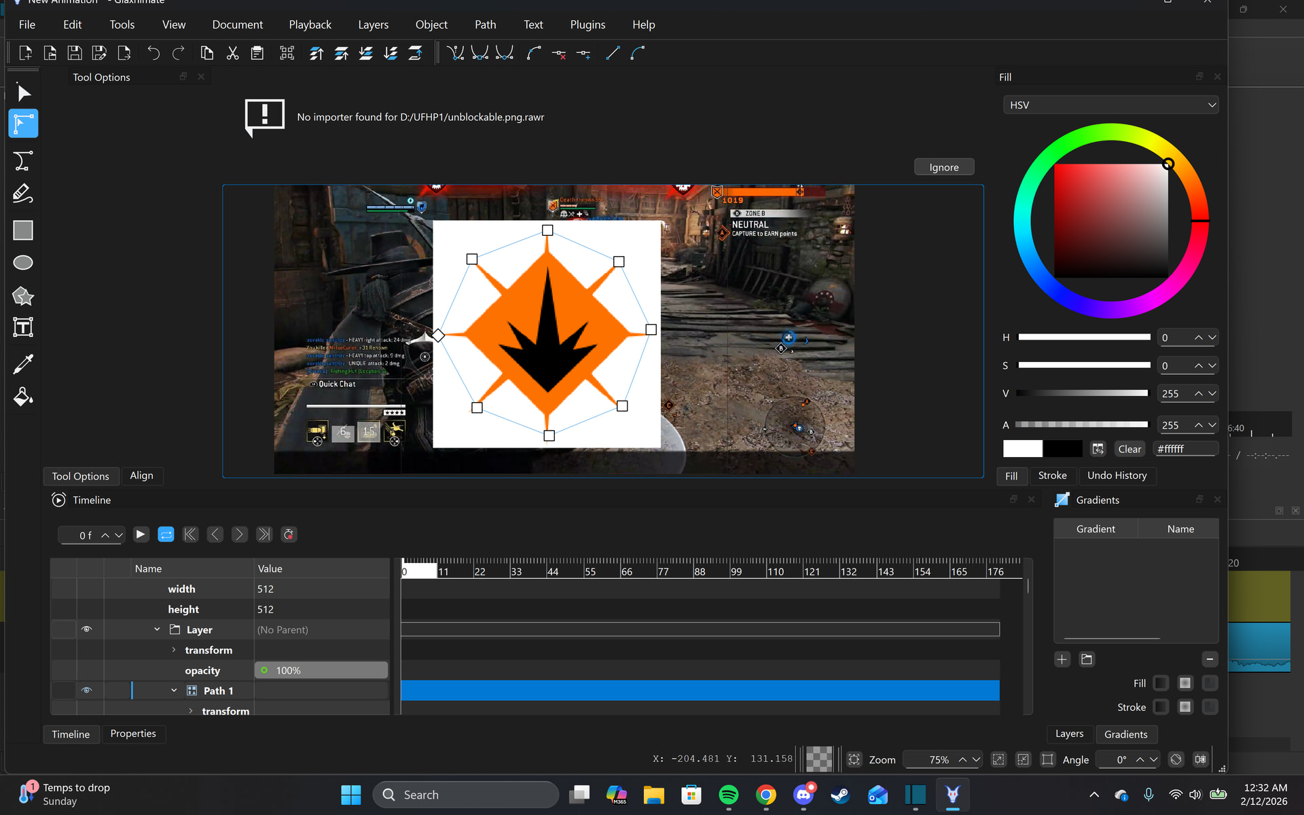This screenshot has width=1304, height=815.
Task: Collapse the Layer tree item
Action: (157, 630)
